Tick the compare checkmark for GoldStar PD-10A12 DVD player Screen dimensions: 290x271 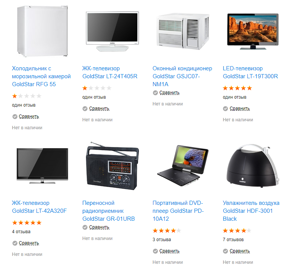pos(155,251)
